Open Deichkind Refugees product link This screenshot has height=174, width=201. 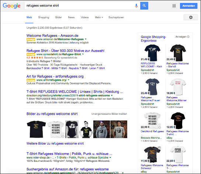(152, 131)
